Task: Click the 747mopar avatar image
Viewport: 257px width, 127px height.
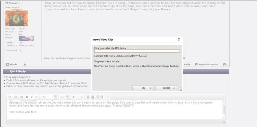Action: (17, 18)
